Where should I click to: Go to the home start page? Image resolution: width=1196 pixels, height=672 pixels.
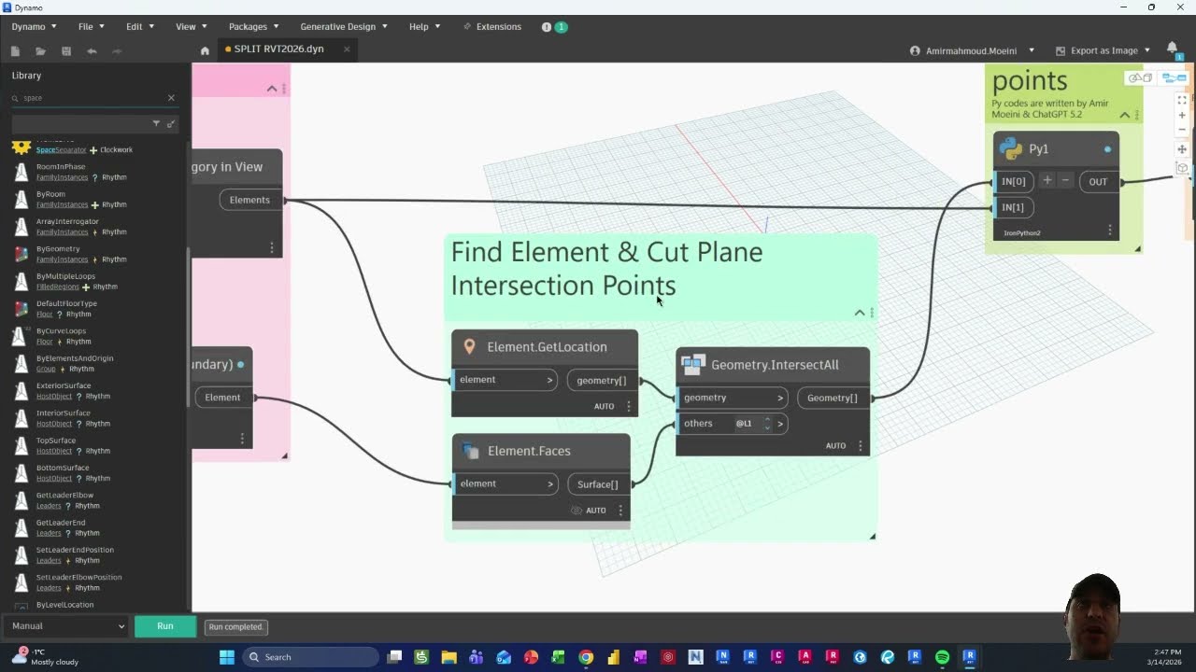coord(205,50)
